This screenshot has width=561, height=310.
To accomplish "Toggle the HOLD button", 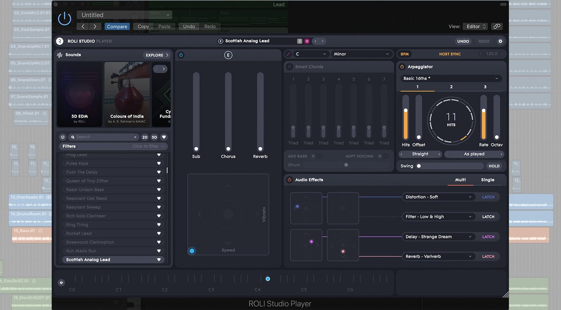I will (494, 166).
